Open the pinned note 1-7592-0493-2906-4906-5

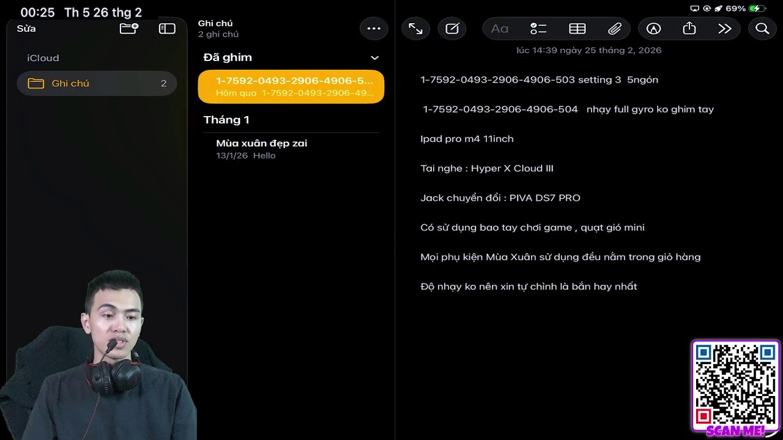(x=291, y=87)
